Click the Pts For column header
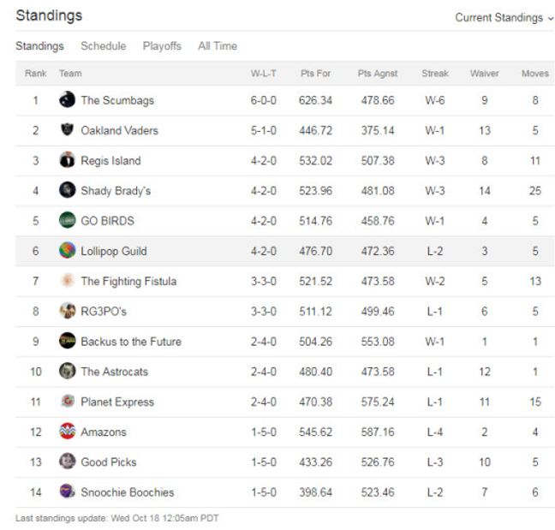555x530 pixels. (x=315, y=74)
